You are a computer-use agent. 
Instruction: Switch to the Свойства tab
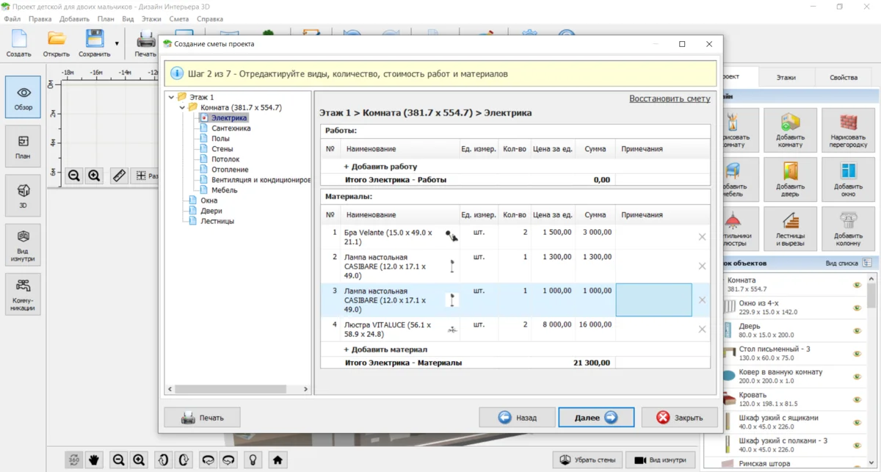pyautogui.click(x=843, y=77)
